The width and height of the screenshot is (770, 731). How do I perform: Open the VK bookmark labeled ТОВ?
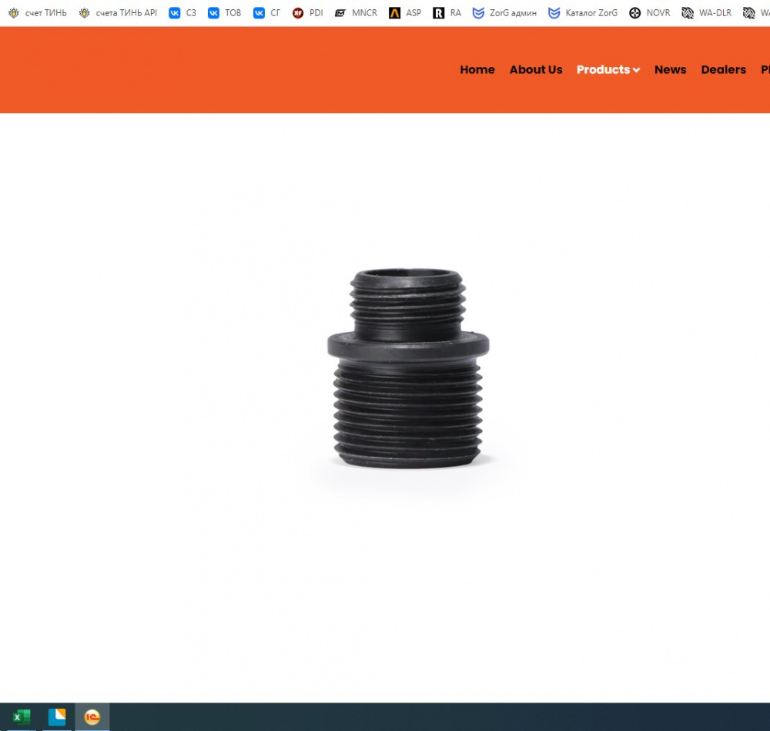click(x=224, y=13)
